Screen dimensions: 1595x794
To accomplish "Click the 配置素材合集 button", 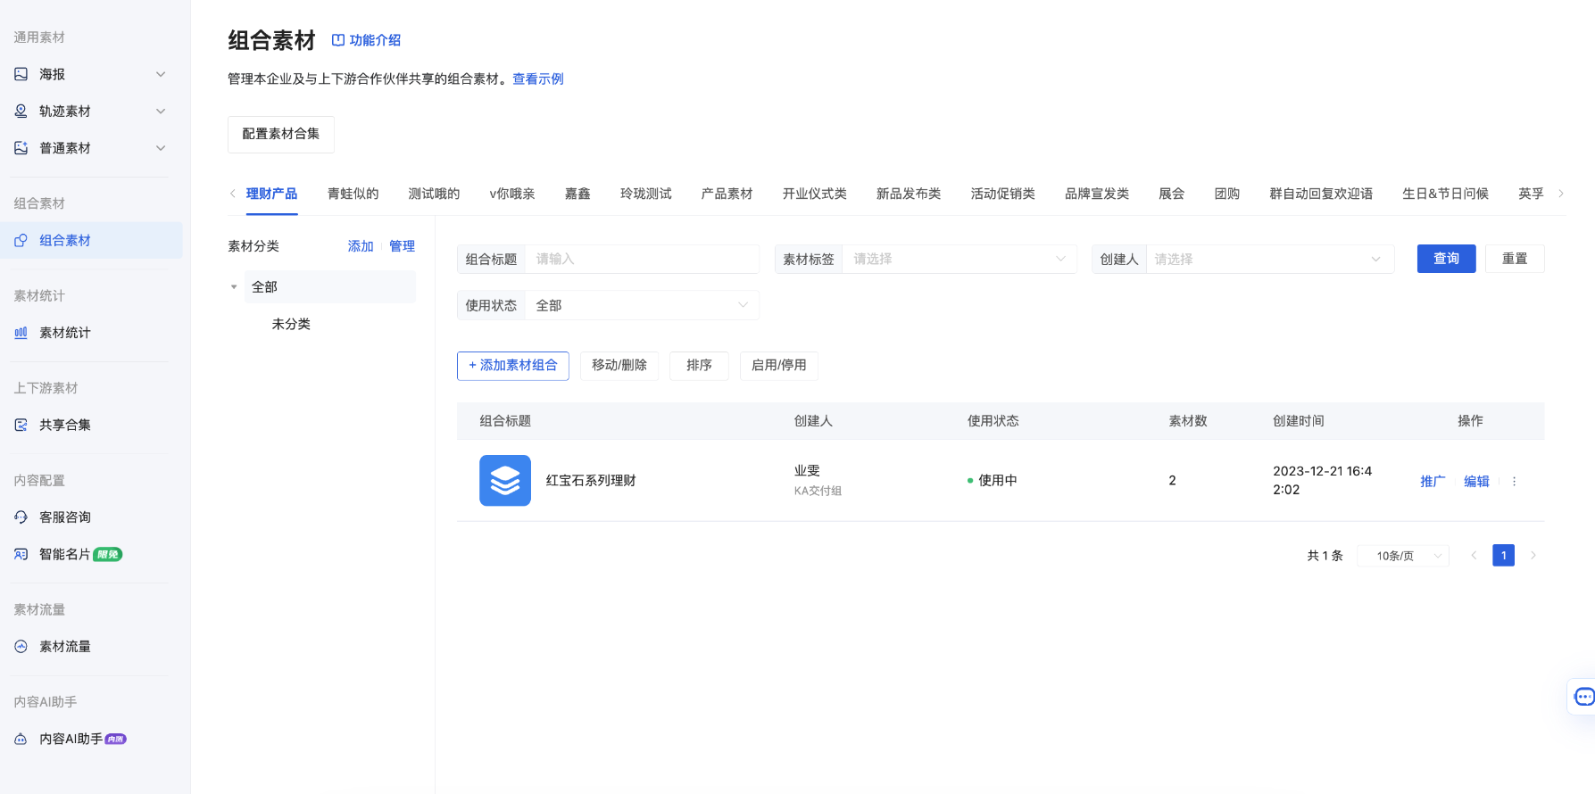I will (281, 134).
